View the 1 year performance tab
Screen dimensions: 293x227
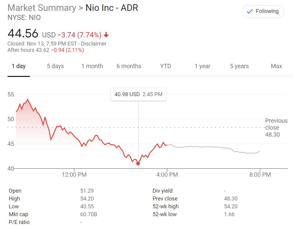tap(203, 66)
